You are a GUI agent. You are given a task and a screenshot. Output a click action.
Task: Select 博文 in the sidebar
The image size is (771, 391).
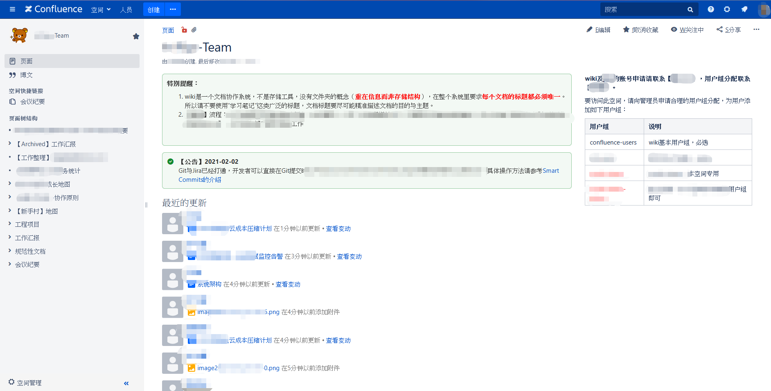pyautogui.click(x=25, y=75)
